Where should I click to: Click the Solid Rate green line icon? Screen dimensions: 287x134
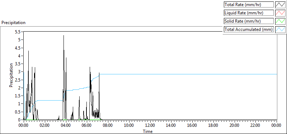point(280,21)
